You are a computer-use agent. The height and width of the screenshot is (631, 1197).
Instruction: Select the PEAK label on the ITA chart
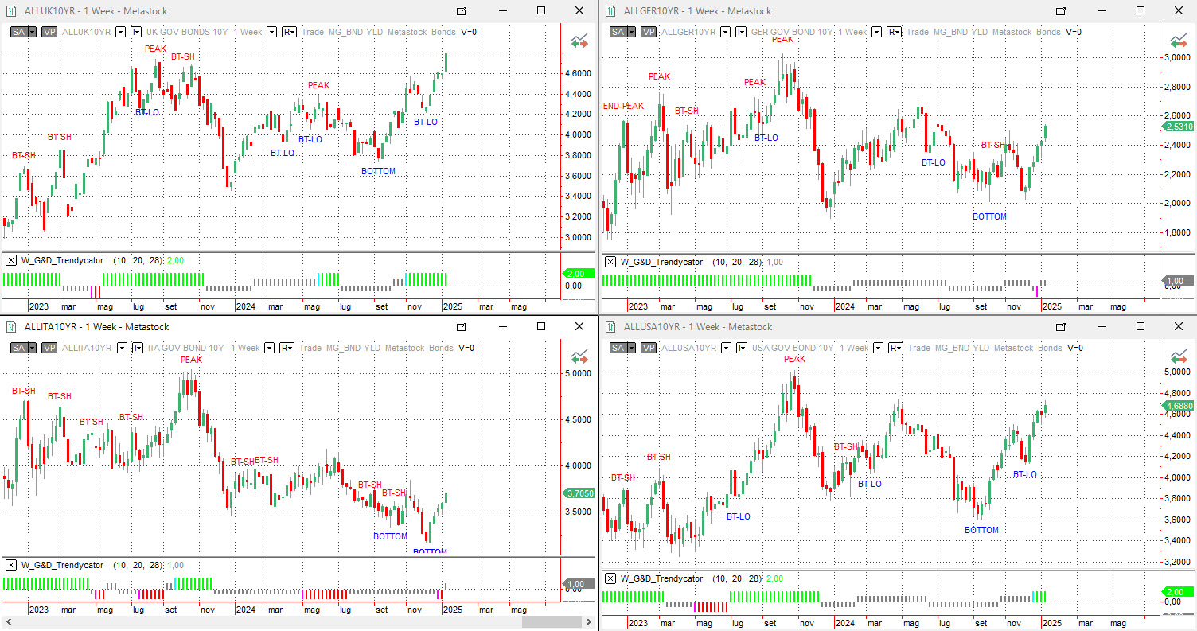point(191,360)
